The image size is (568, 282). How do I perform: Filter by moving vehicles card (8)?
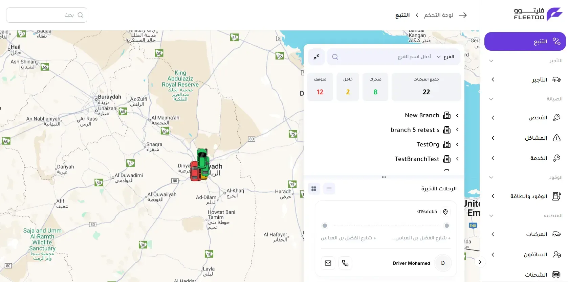[x=375, y=87]
